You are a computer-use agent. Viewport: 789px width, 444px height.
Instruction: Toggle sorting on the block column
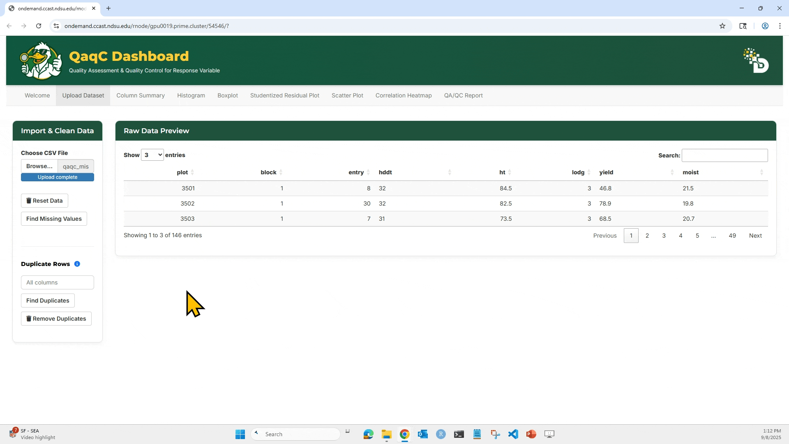point(268,172)
